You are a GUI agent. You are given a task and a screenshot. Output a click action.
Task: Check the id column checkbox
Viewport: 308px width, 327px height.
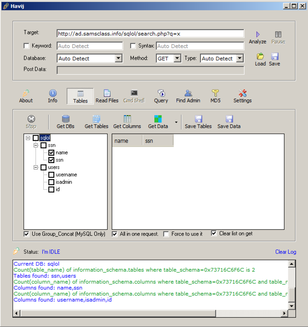[x=51, y=189]
